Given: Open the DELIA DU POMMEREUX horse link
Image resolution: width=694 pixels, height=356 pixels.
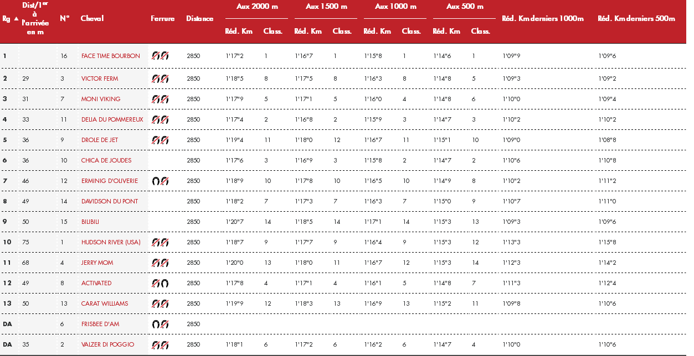Looking at the screenshot, I should (112, 119).
